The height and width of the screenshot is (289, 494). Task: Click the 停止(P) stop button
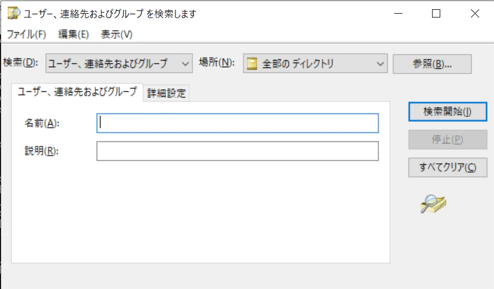(448, 140)
